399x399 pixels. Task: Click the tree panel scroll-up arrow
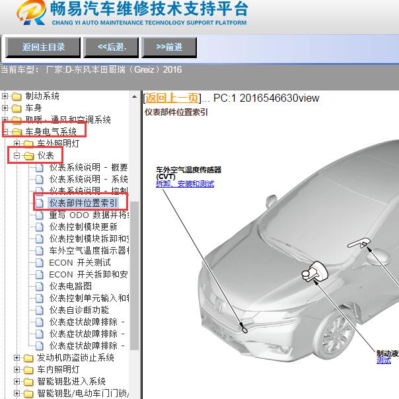tap(134, 97)
